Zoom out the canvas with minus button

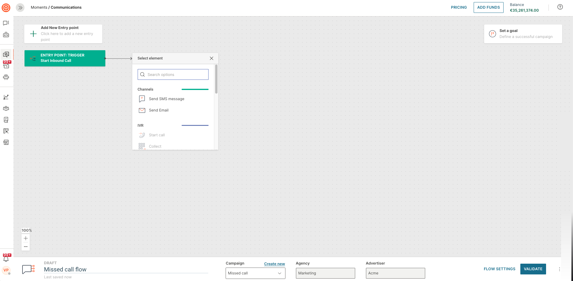click(26, 247)
